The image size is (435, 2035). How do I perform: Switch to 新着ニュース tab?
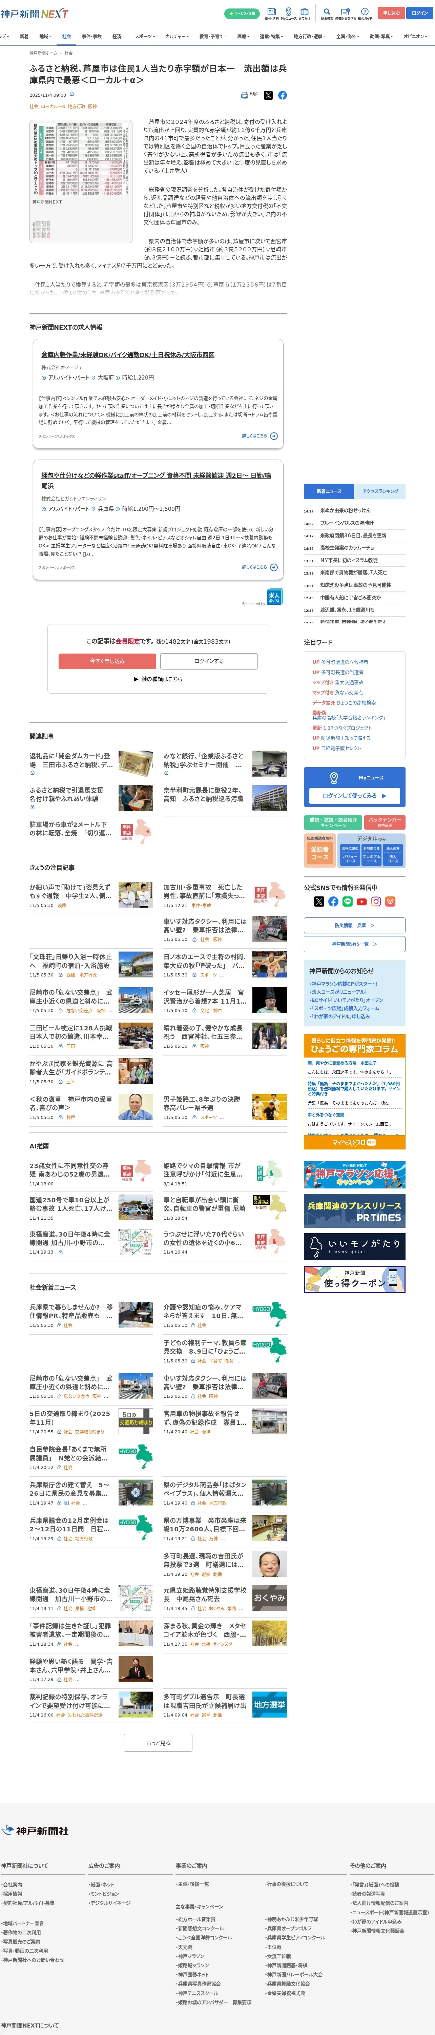pyautogui.click(x=329, y=491)
